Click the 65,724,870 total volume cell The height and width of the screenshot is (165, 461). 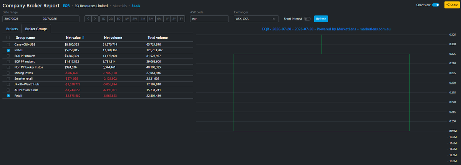(154, 45)
